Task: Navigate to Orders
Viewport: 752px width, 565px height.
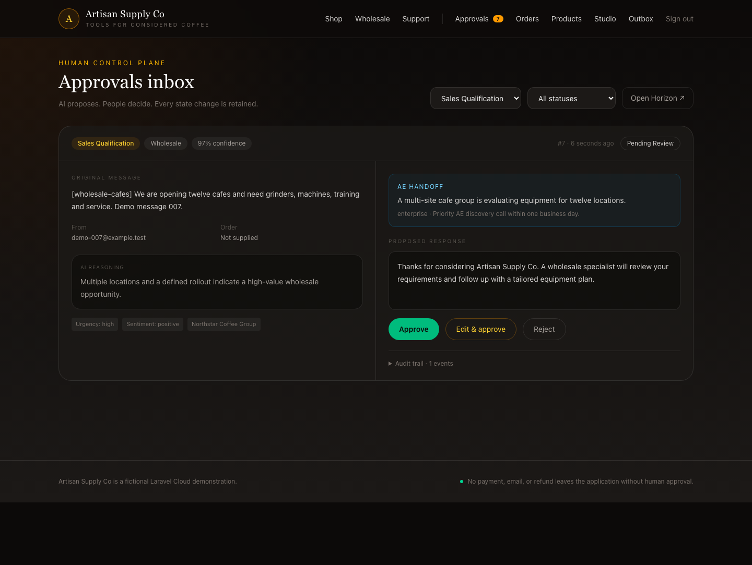Action: pyautogui.click(x=527, y=19)
